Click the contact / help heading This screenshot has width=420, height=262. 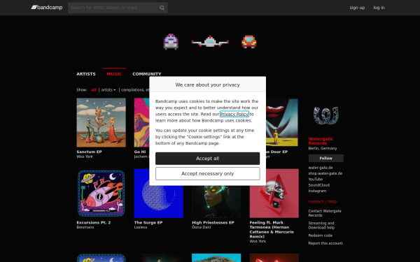[323, 202]
